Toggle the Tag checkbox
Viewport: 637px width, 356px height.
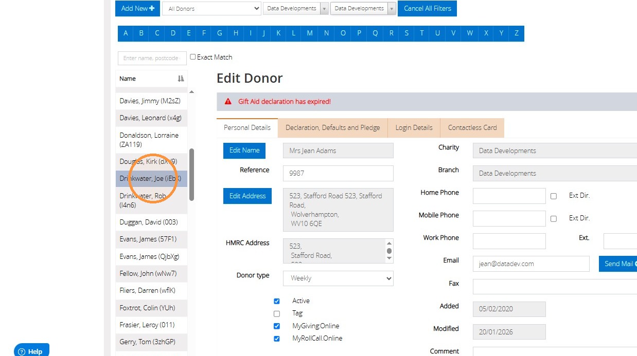[277, 314]
